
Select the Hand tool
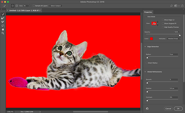pos(3,29)
